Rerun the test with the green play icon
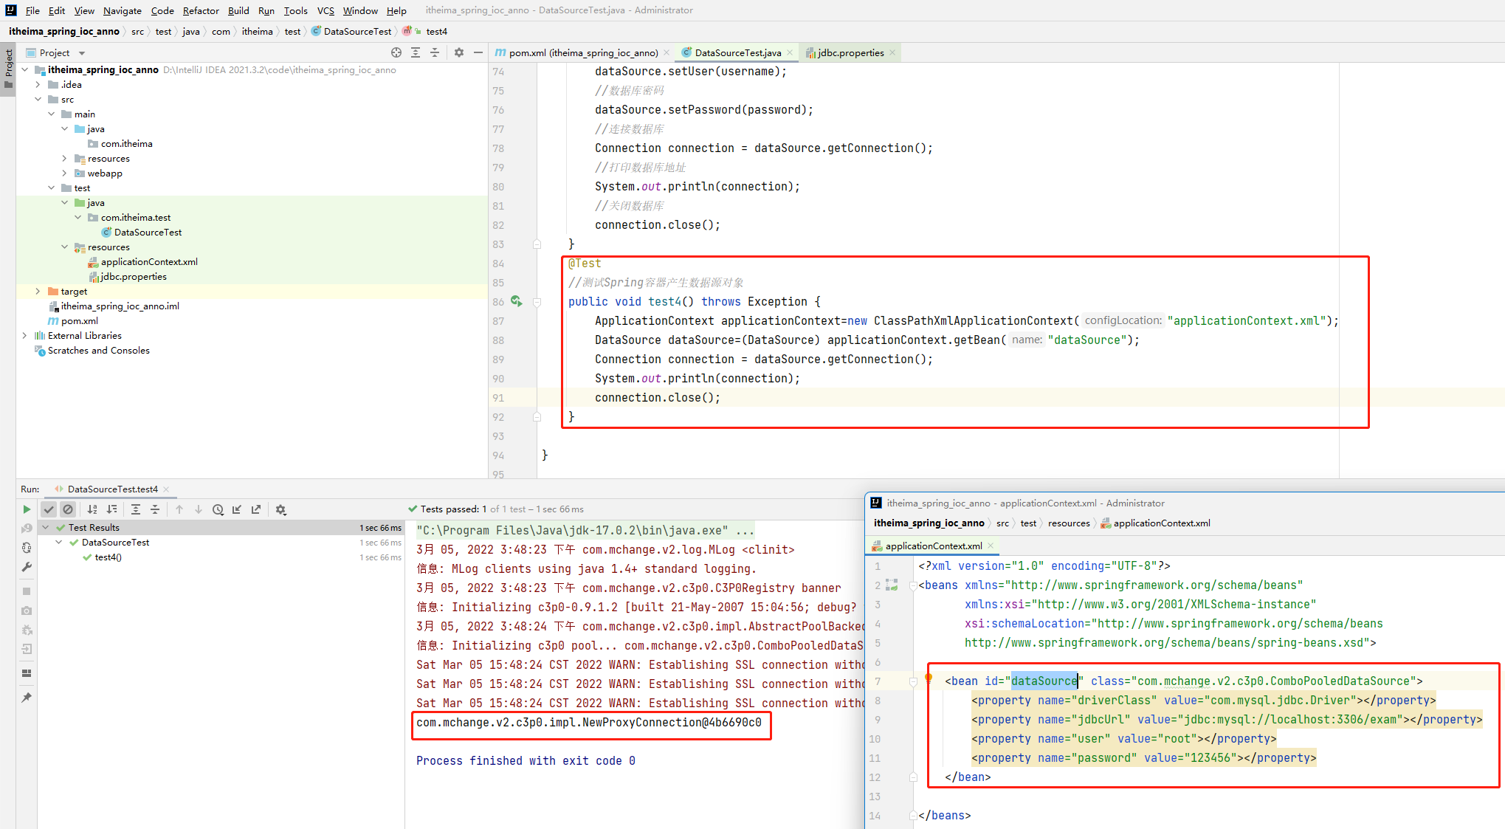 point(27,509)
